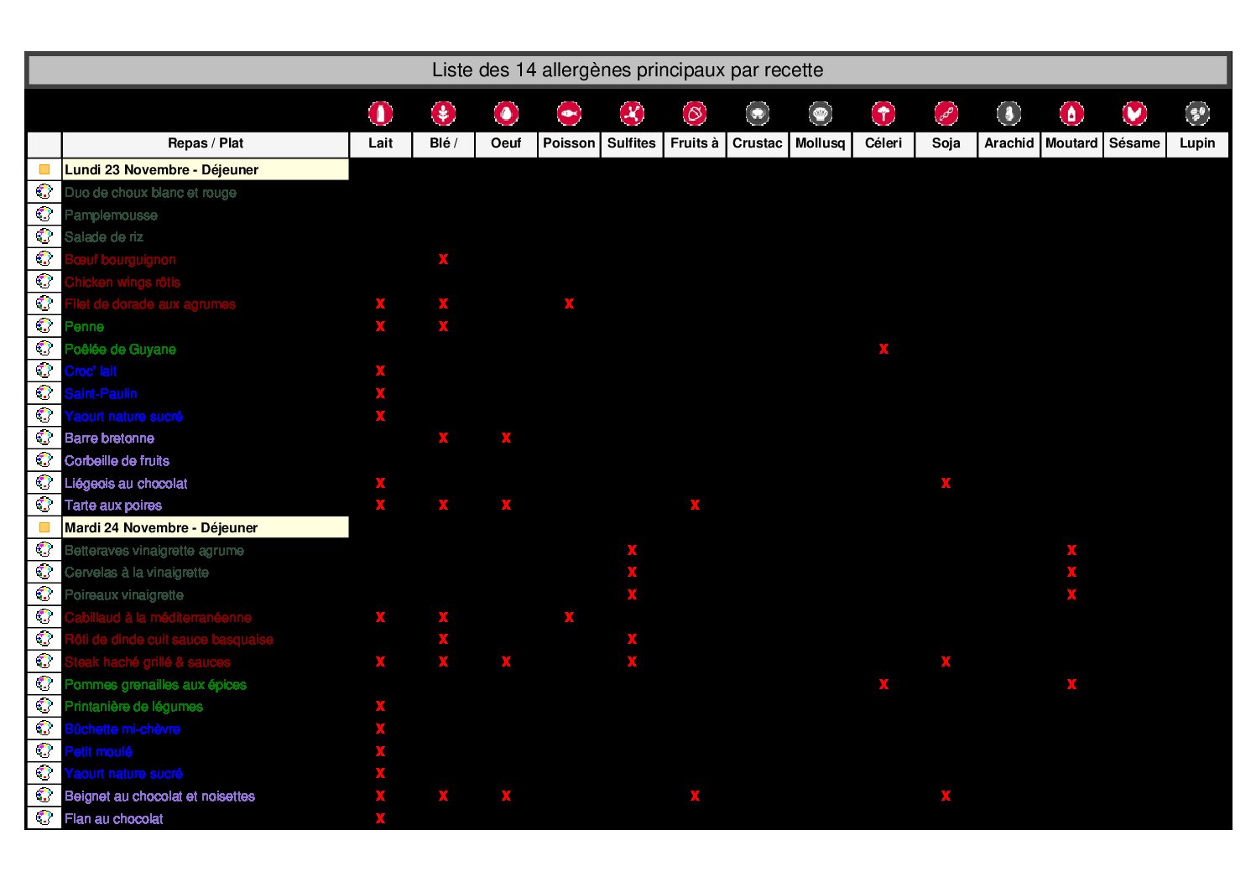The height and width of the screenshot is (887, 1256).
Task: Click the 'Crustac' column header
Action: point(758,143)
